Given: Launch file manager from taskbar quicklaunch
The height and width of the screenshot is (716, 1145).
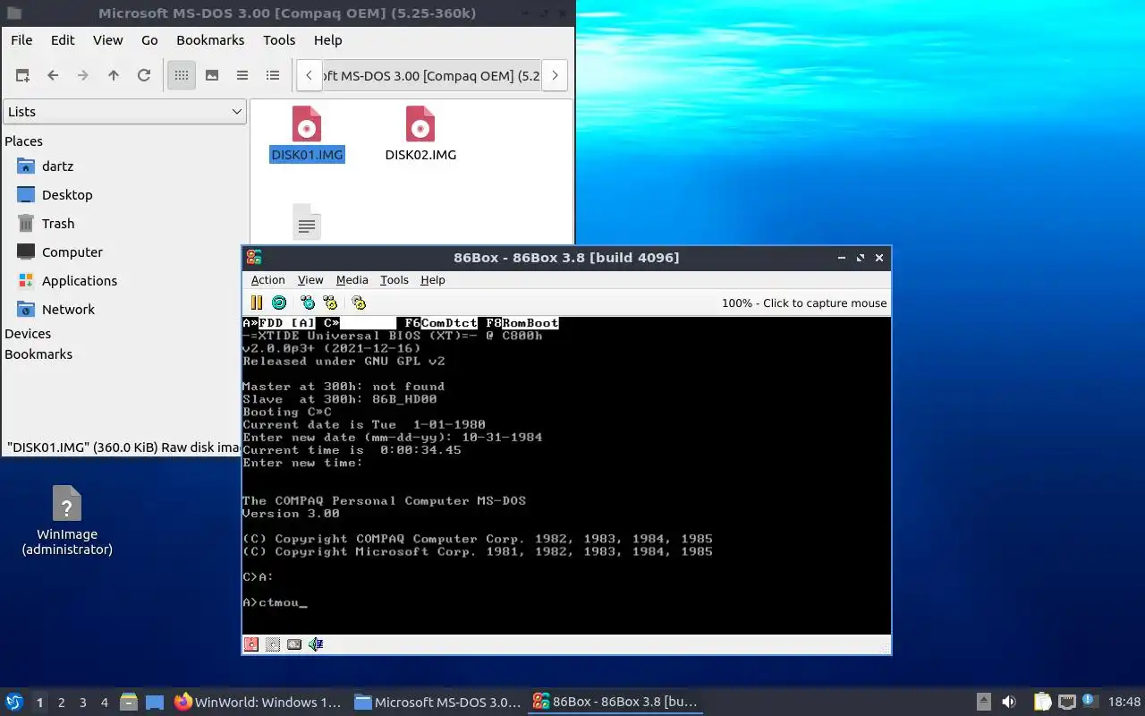Looking at the screenshot, I should pos(129,703).
